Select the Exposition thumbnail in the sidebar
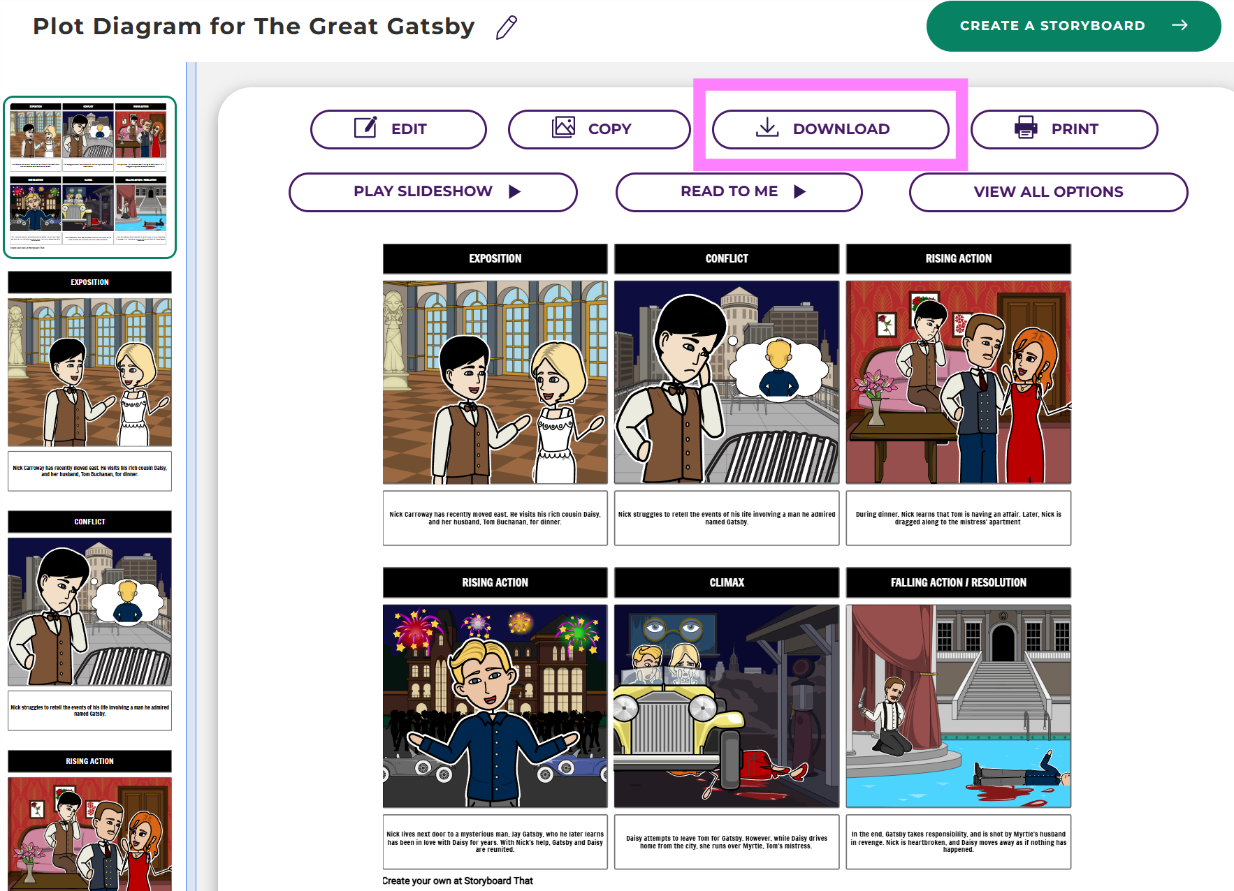The image size is (1234, 891). [89, 372]
